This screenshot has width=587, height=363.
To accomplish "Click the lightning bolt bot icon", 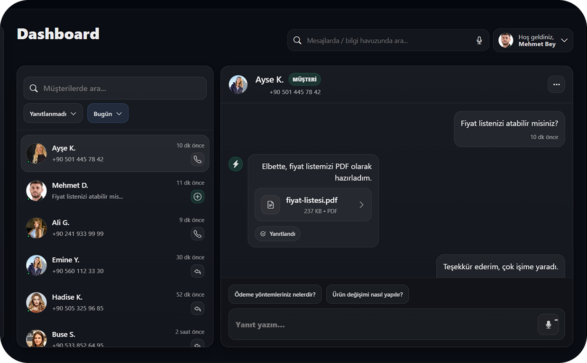I will tap(236, 164).
